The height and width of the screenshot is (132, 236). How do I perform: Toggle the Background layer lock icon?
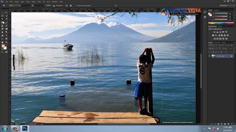[231, 56]
